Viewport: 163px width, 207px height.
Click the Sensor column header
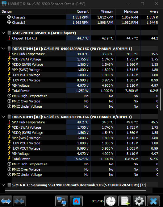(33, 12)
